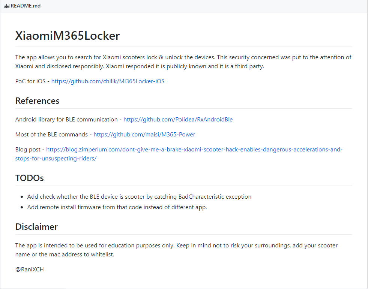This screenshot has width=368, height=289.
Task: Click the XiaomiM365Locker title heading
Action: 68,36
